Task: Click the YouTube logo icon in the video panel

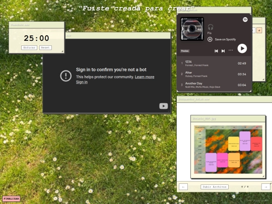Action: (x=163, y=106)
